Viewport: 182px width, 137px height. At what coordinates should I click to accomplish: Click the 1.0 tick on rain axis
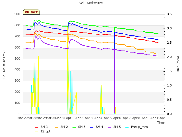(169, 86)
